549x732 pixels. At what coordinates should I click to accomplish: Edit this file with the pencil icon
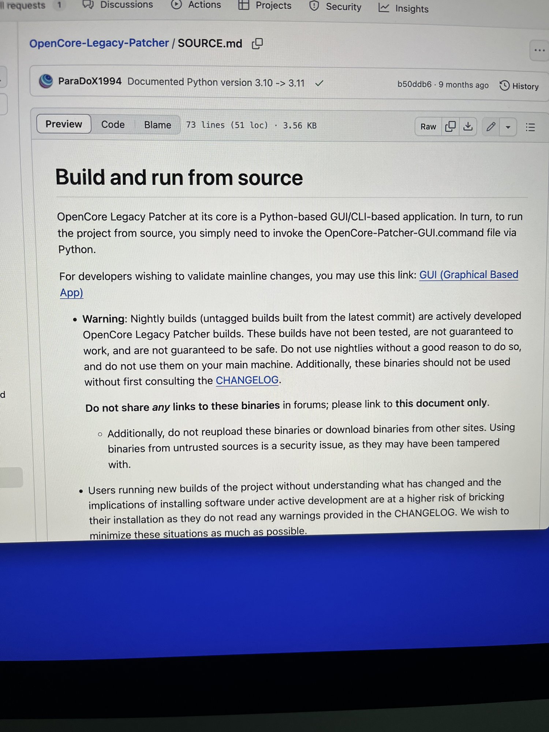491,127
